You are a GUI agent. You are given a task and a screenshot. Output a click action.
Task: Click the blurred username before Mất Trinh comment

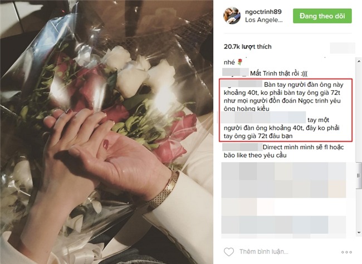236,72
